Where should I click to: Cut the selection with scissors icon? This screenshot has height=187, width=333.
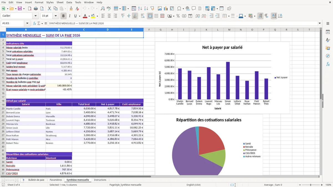click(x=49, y=9)
